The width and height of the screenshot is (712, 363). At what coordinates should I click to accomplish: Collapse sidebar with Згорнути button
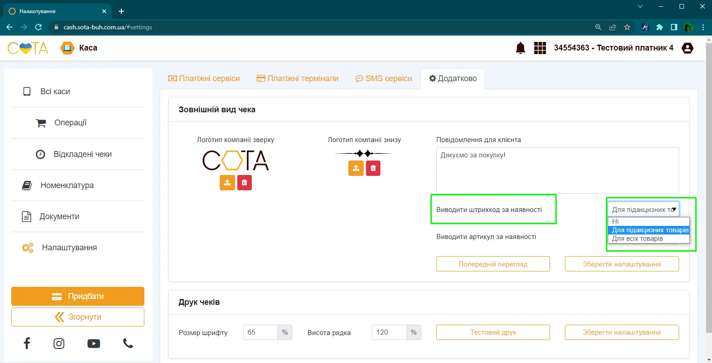coord(78,317)
